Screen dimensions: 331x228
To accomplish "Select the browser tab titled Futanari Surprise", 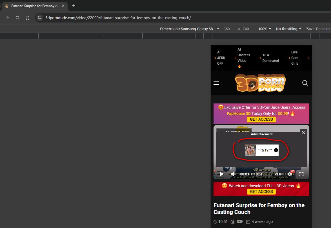I will click(x=35, y=6).
